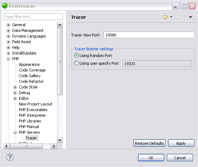This screenshot has height=167, width=198.
Task: Click the user specify port field 19333
Action: pos(157,63)
